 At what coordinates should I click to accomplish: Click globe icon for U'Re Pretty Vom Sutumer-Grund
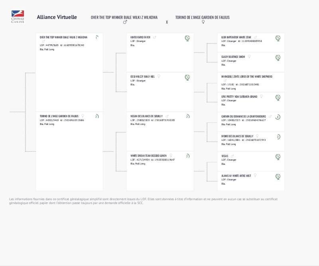[x=278, y=97]
